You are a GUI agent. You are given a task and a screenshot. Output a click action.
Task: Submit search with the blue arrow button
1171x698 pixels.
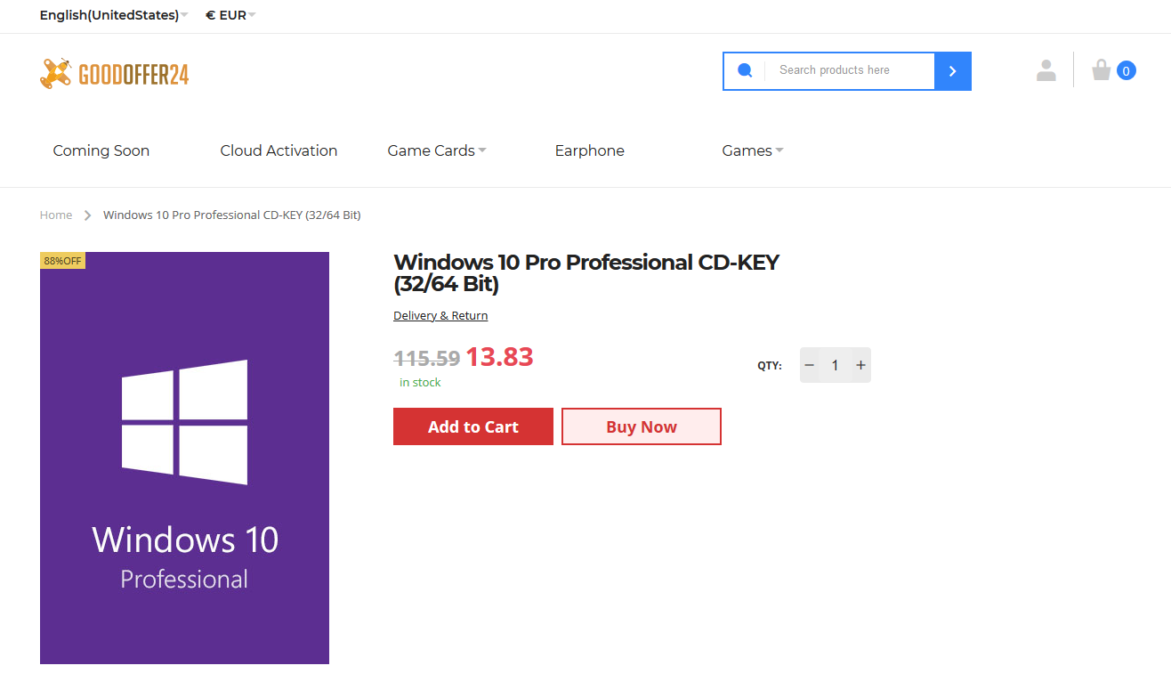click(x=952, y=71)
